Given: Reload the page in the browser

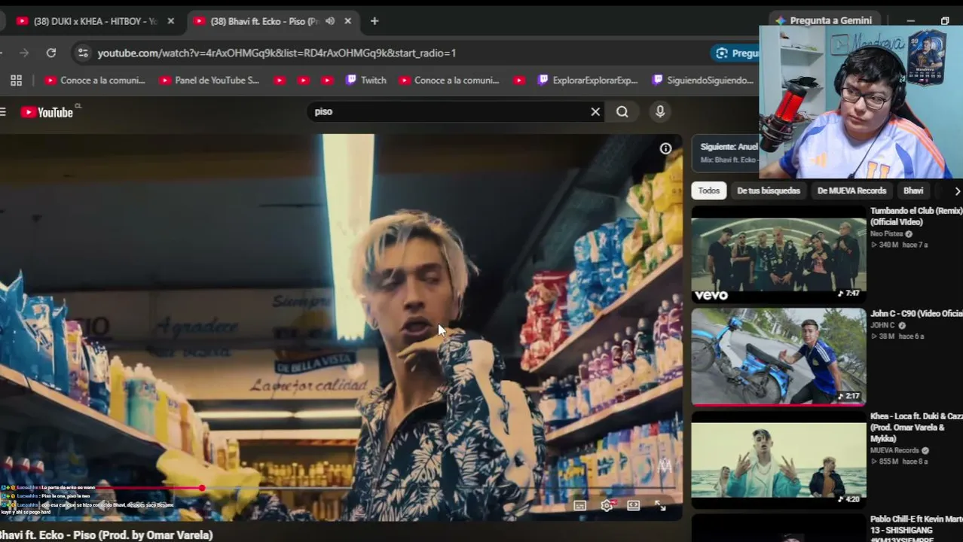Looking at the screenshot, I should point(51,53).
